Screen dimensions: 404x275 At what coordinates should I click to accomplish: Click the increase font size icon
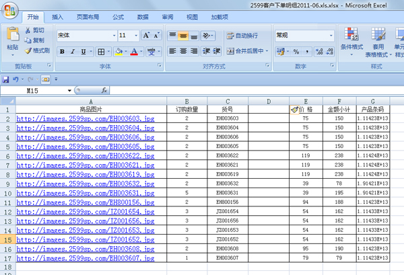coord(147,35)
